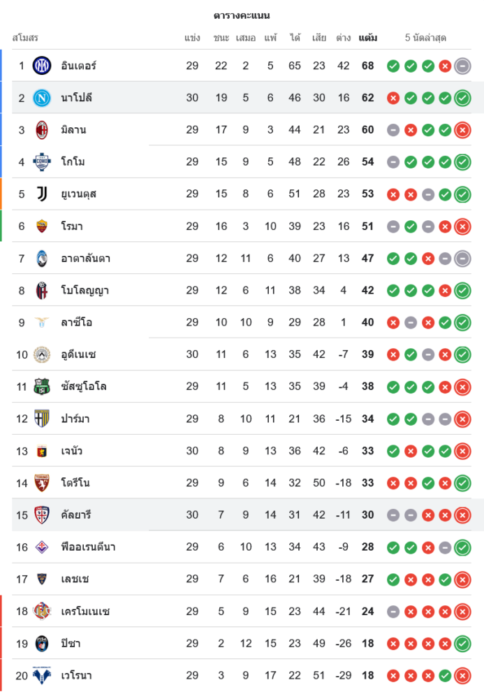The width and height of the screenshot is (484, 699).
Task: Click Napoli's latest match win indicator
Action: (462, 98)
